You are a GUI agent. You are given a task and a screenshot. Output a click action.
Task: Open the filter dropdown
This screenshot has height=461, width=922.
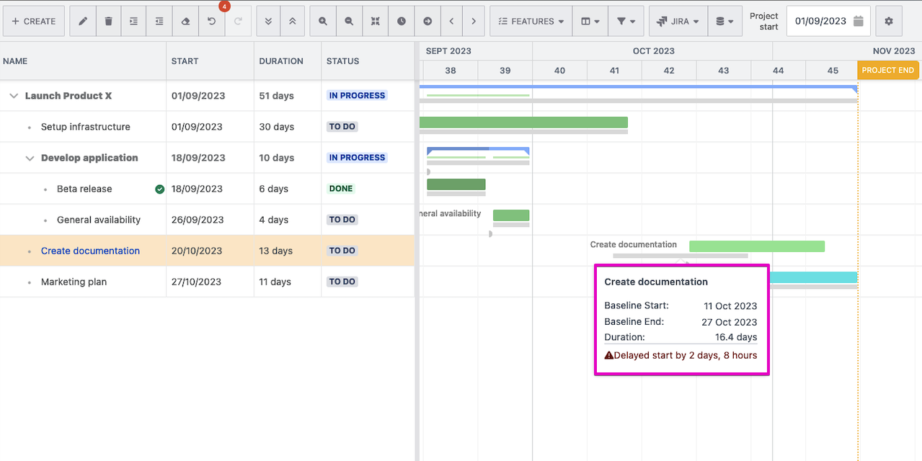[625, 22]
